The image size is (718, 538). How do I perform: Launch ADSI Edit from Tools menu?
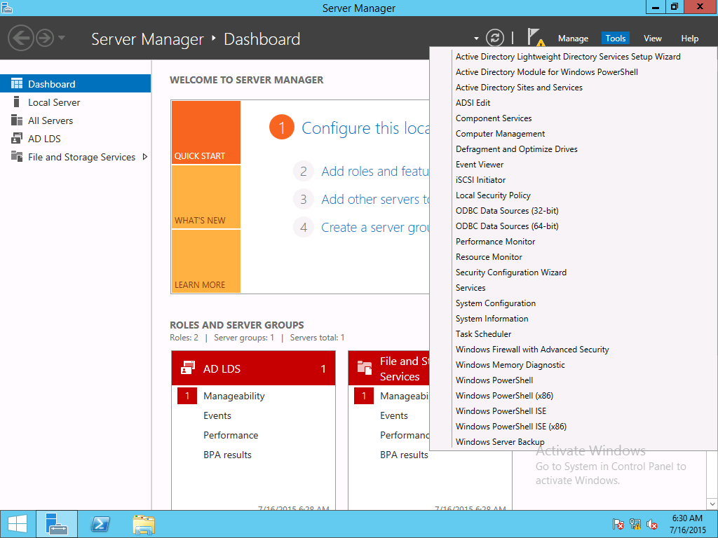473,103
